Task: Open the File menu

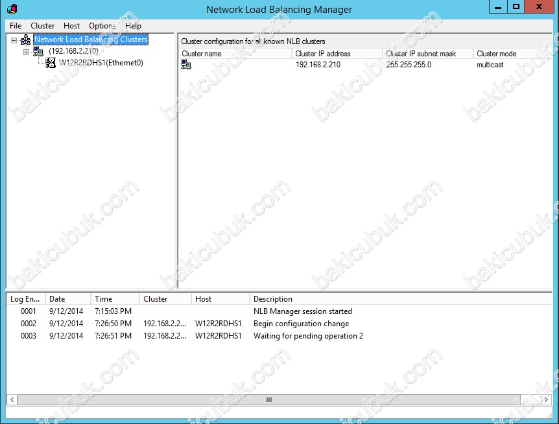Action: pos(16,26)
